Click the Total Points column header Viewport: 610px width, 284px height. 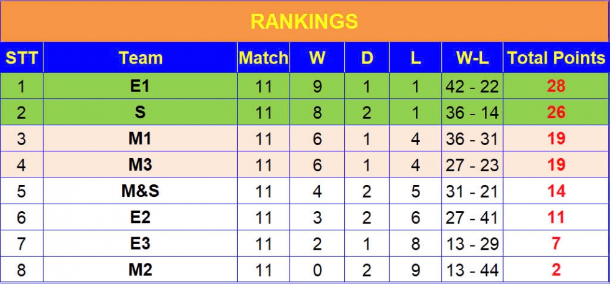point(556,57)
